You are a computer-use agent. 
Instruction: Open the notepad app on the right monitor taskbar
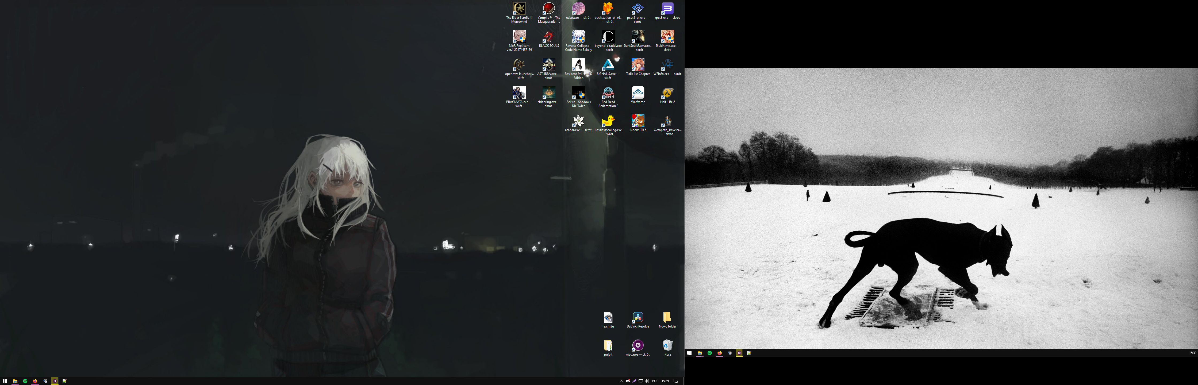coord(749,353)
